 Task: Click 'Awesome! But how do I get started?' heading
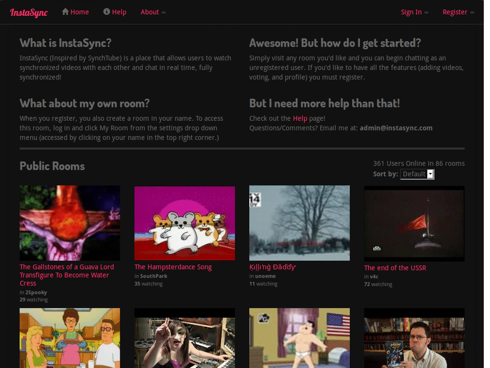335,43
